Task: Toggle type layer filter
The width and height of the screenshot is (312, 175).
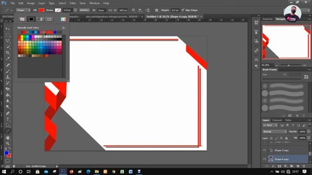Action: pos(293,125)
